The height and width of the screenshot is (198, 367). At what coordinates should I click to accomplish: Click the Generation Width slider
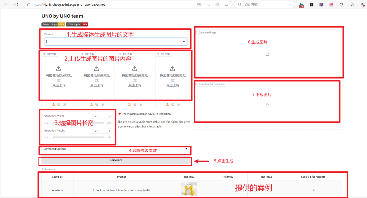tap(52, 122)
